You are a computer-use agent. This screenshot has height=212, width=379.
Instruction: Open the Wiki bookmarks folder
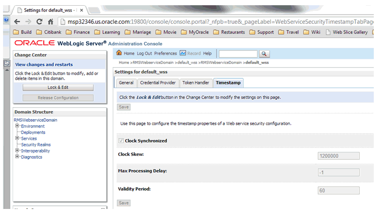pyautogui.click(x=312, y=32)
